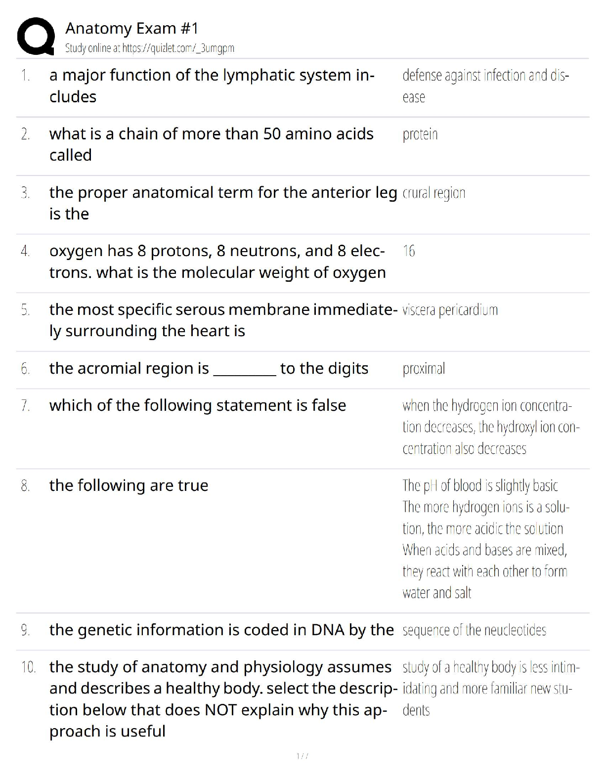Click the answer '16'
This screenshot has width=605, height=783.
coord(409,251)
